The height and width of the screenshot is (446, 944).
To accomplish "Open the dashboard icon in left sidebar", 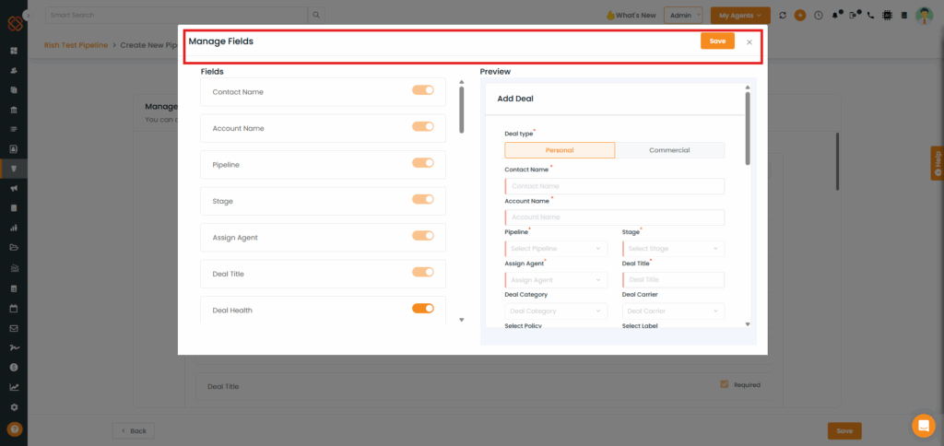I will coord(14,51).
